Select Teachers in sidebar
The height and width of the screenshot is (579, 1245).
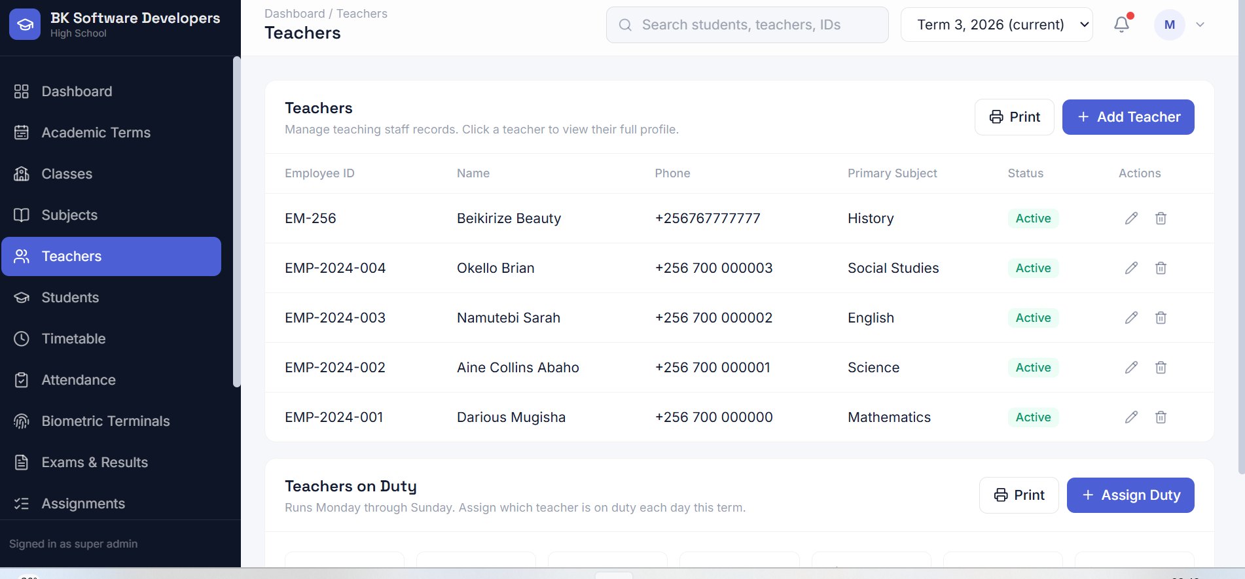pyautogui.click(x=111, y=256)
